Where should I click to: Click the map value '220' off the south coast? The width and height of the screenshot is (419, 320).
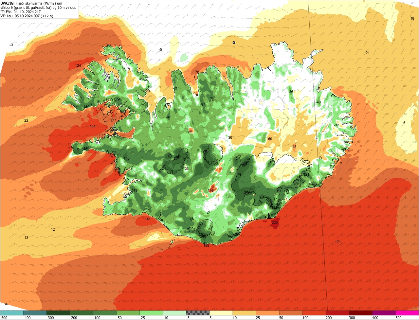tap(275, 222)
